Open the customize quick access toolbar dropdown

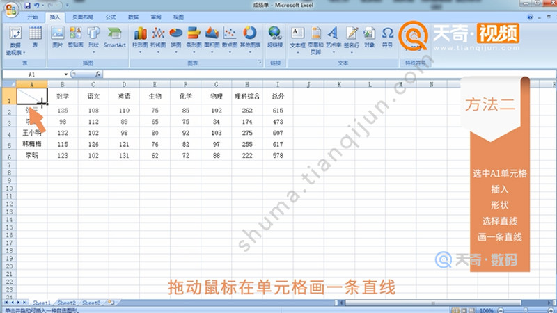67,6
